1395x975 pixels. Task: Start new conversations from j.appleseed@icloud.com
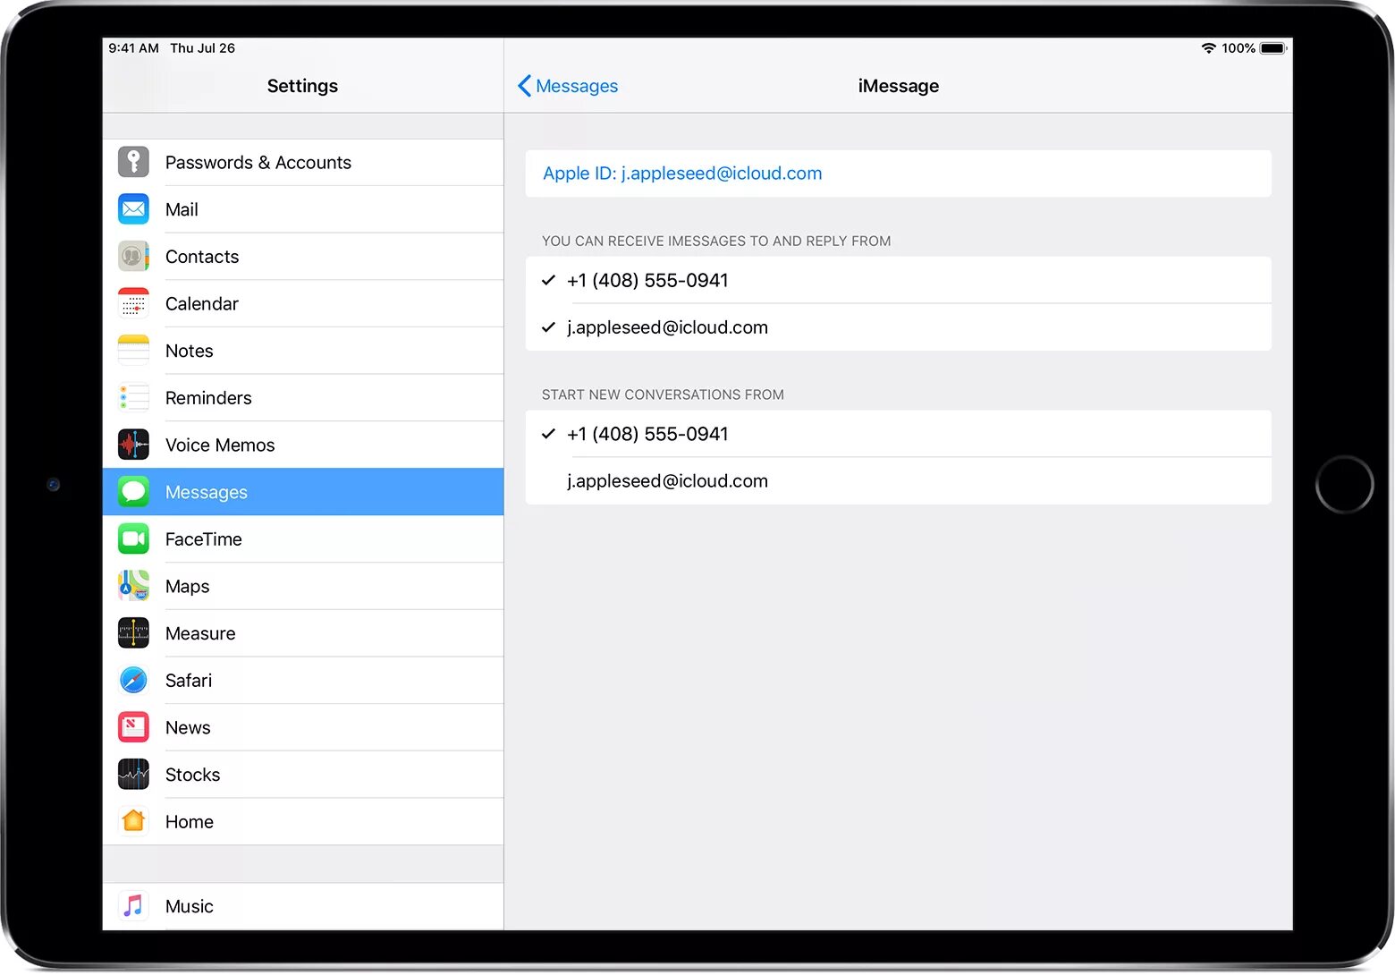899,481
